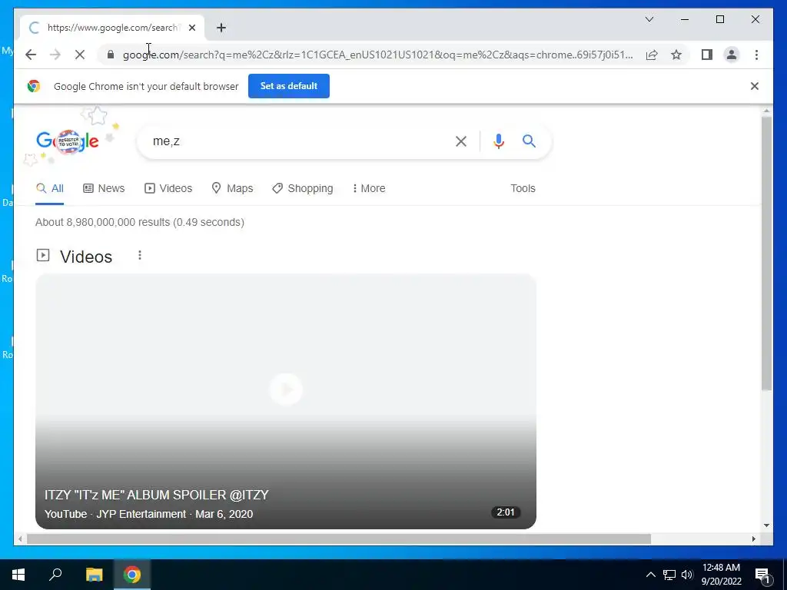Open the Chrome side panel icon

click(x=707, y=55)
